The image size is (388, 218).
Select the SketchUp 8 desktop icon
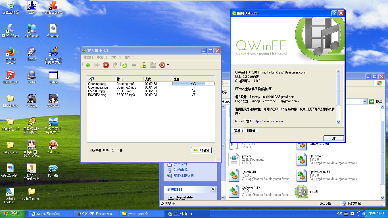click(x=10, y=77)
